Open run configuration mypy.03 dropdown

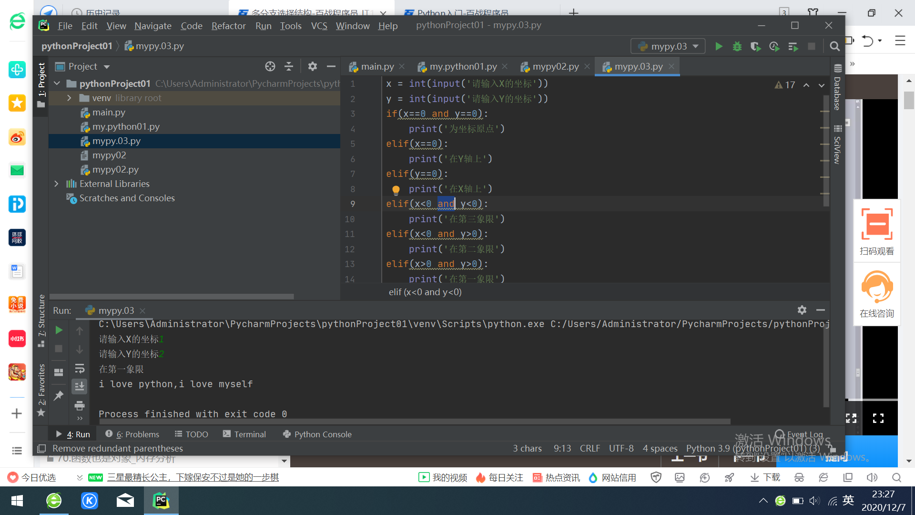[668, 46]
